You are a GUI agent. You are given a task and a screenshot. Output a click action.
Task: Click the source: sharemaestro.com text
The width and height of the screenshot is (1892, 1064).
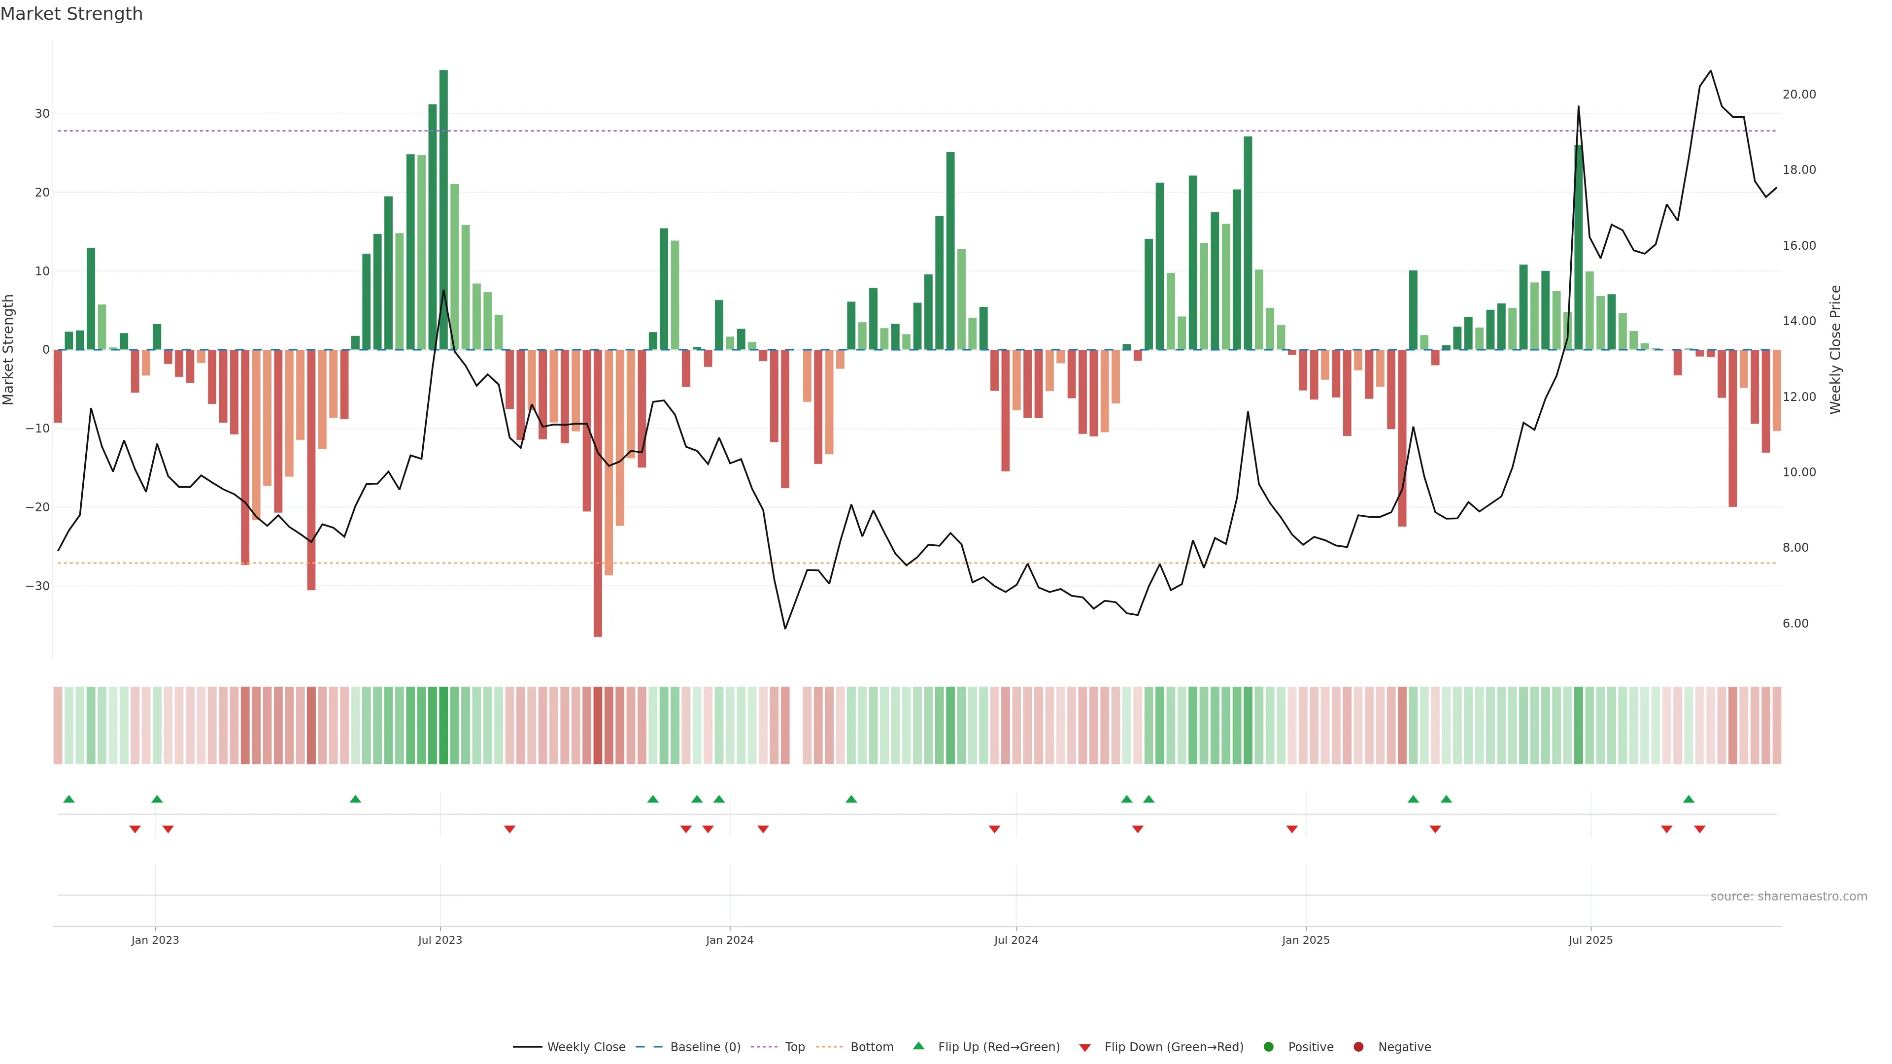pos(1789,896)
